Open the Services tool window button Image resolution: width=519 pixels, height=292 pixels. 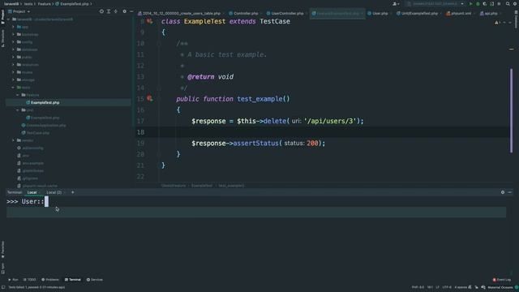pos(95,280)
